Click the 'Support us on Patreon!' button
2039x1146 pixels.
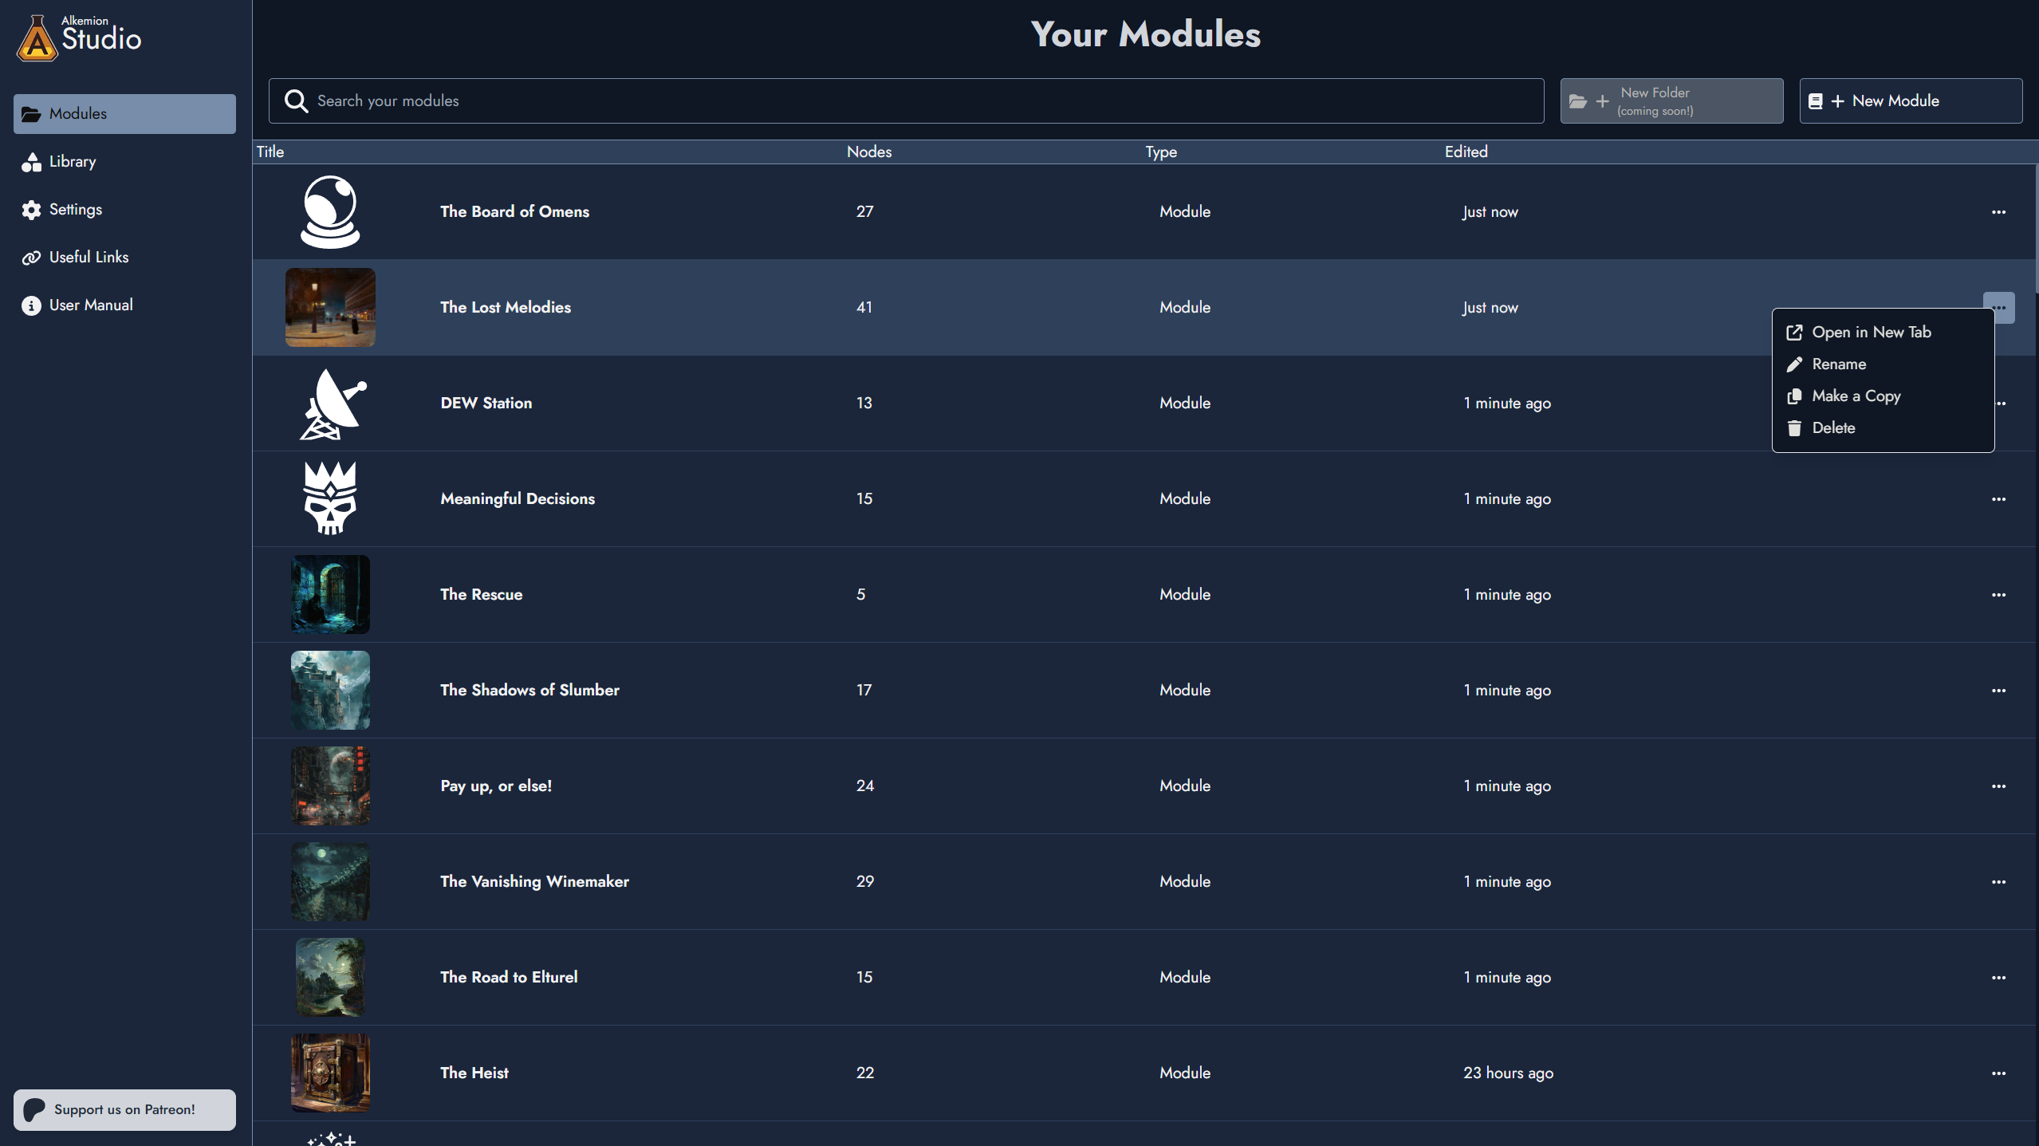pos(124,1109)
